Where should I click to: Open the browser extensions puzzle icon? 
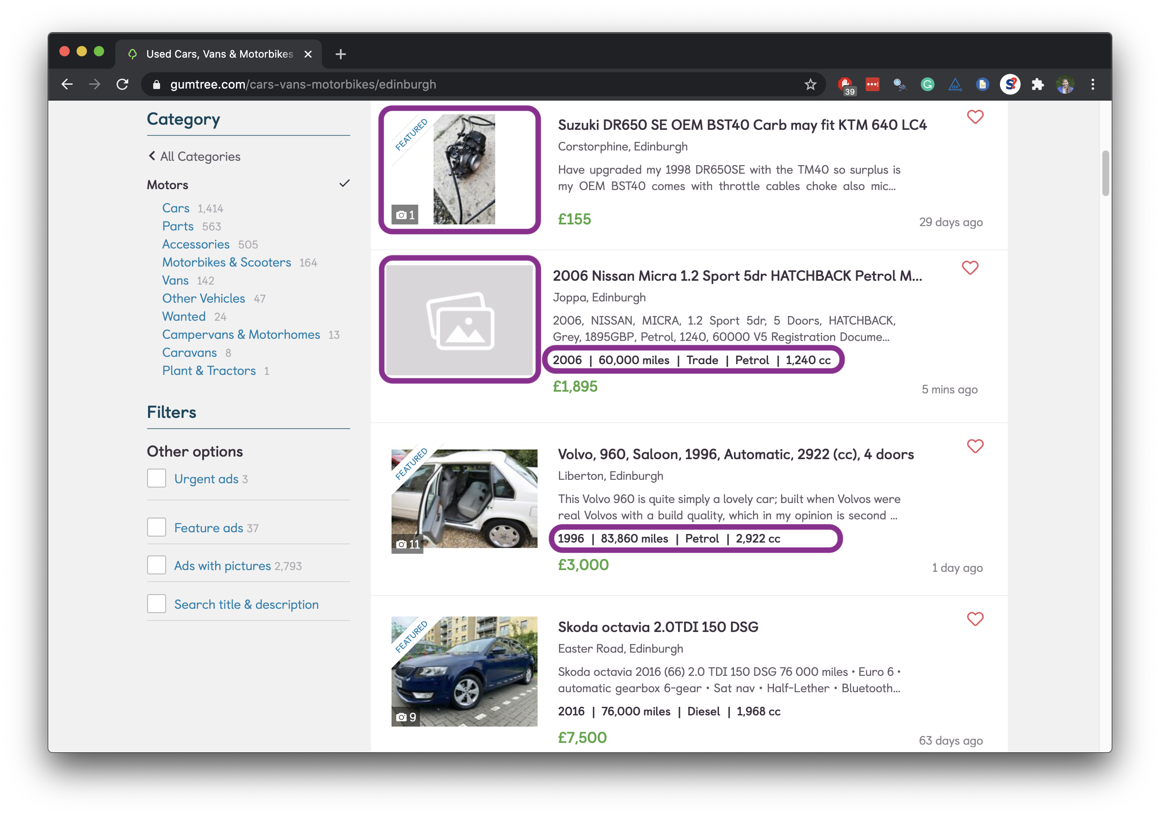pyautogui.click(x=1037, y=84)
